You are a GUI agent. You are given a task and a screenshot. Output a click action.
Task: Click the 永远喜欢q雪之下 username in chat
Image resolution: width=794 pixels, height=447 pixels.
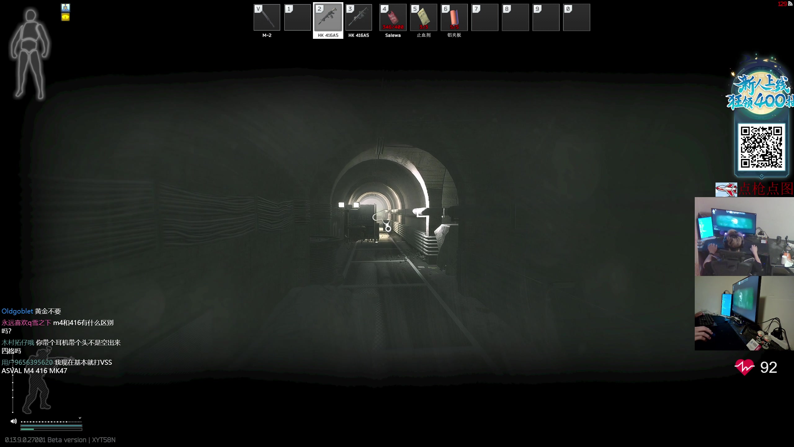pos(26,323)
